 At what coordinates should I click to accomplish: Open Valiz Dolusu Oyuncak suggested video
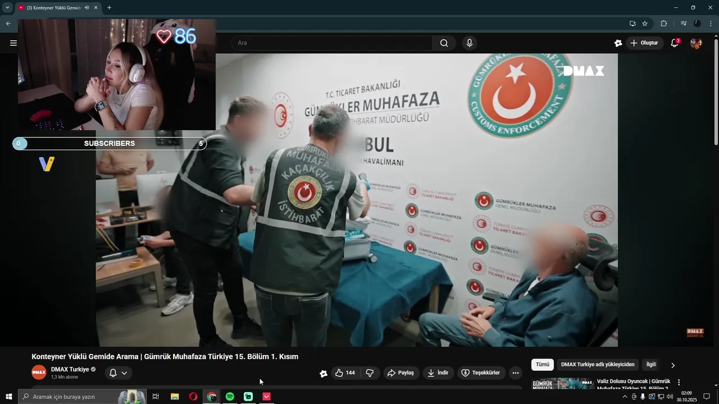(634, 384)
